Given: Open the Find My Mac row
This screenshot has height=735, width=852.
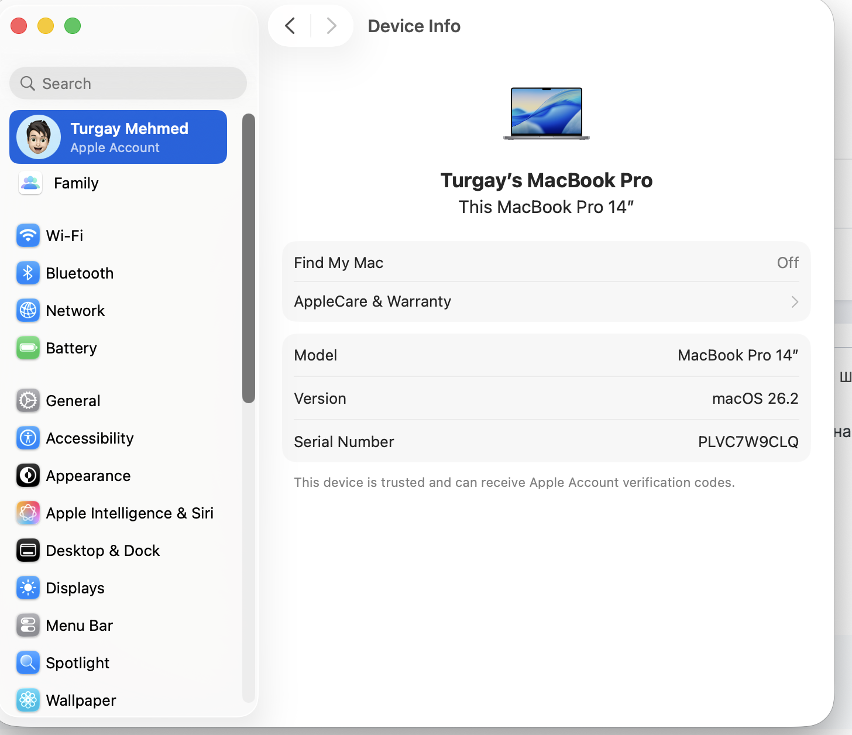Looking at the screenshot, I should tap(545, 263).
